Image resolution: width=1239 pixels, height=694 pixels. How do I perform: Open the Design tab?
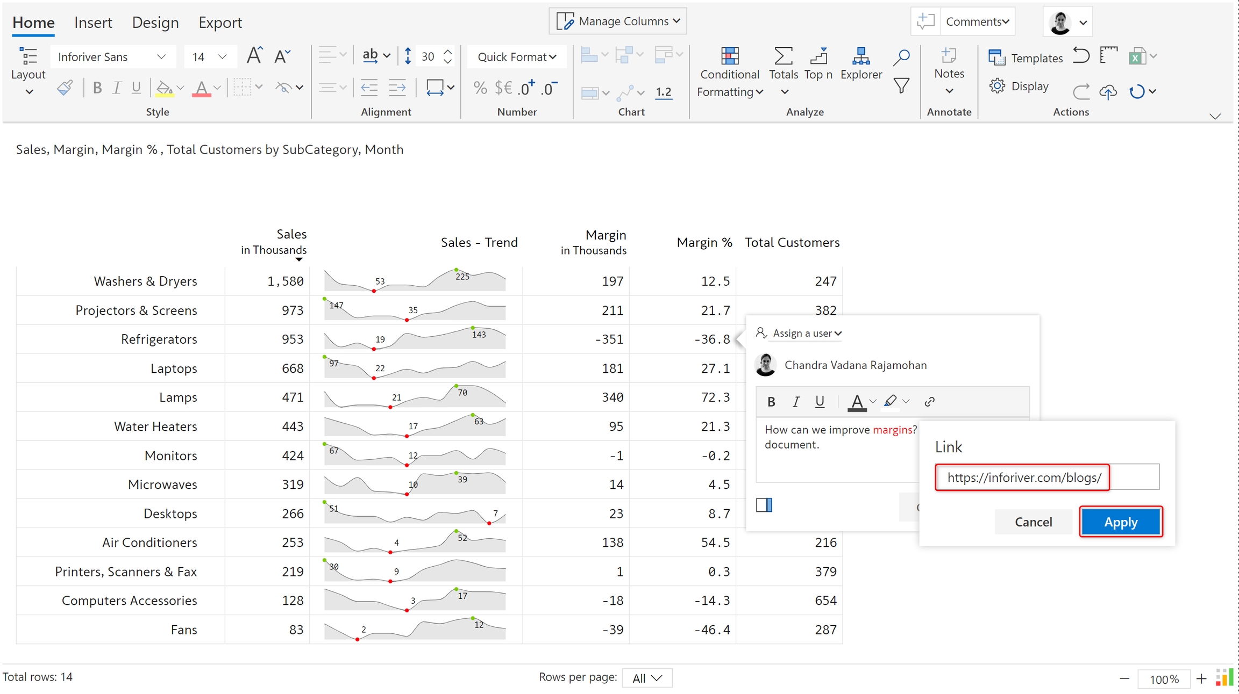155,23
